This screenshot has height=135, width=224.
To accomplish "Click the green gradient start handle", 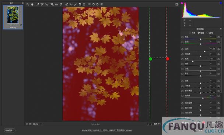I will point(150,59).
